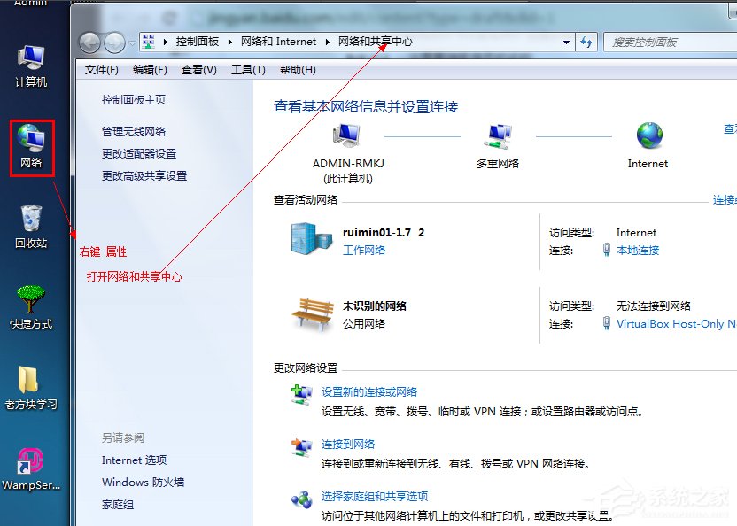Click the 多重网络 icon
737x526 pixels.
(498, 135)
